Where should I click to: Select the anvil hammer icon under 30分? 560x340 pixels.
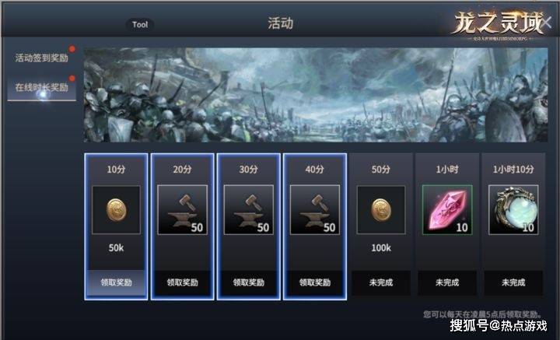coord(249,209)
